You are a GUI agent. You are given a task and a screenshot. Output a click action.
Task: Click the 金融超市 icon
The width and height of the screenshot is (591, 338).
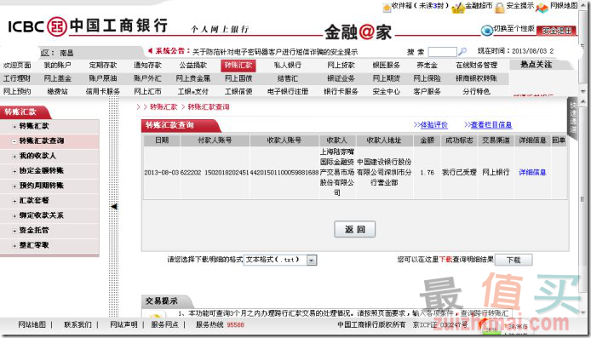458,8
